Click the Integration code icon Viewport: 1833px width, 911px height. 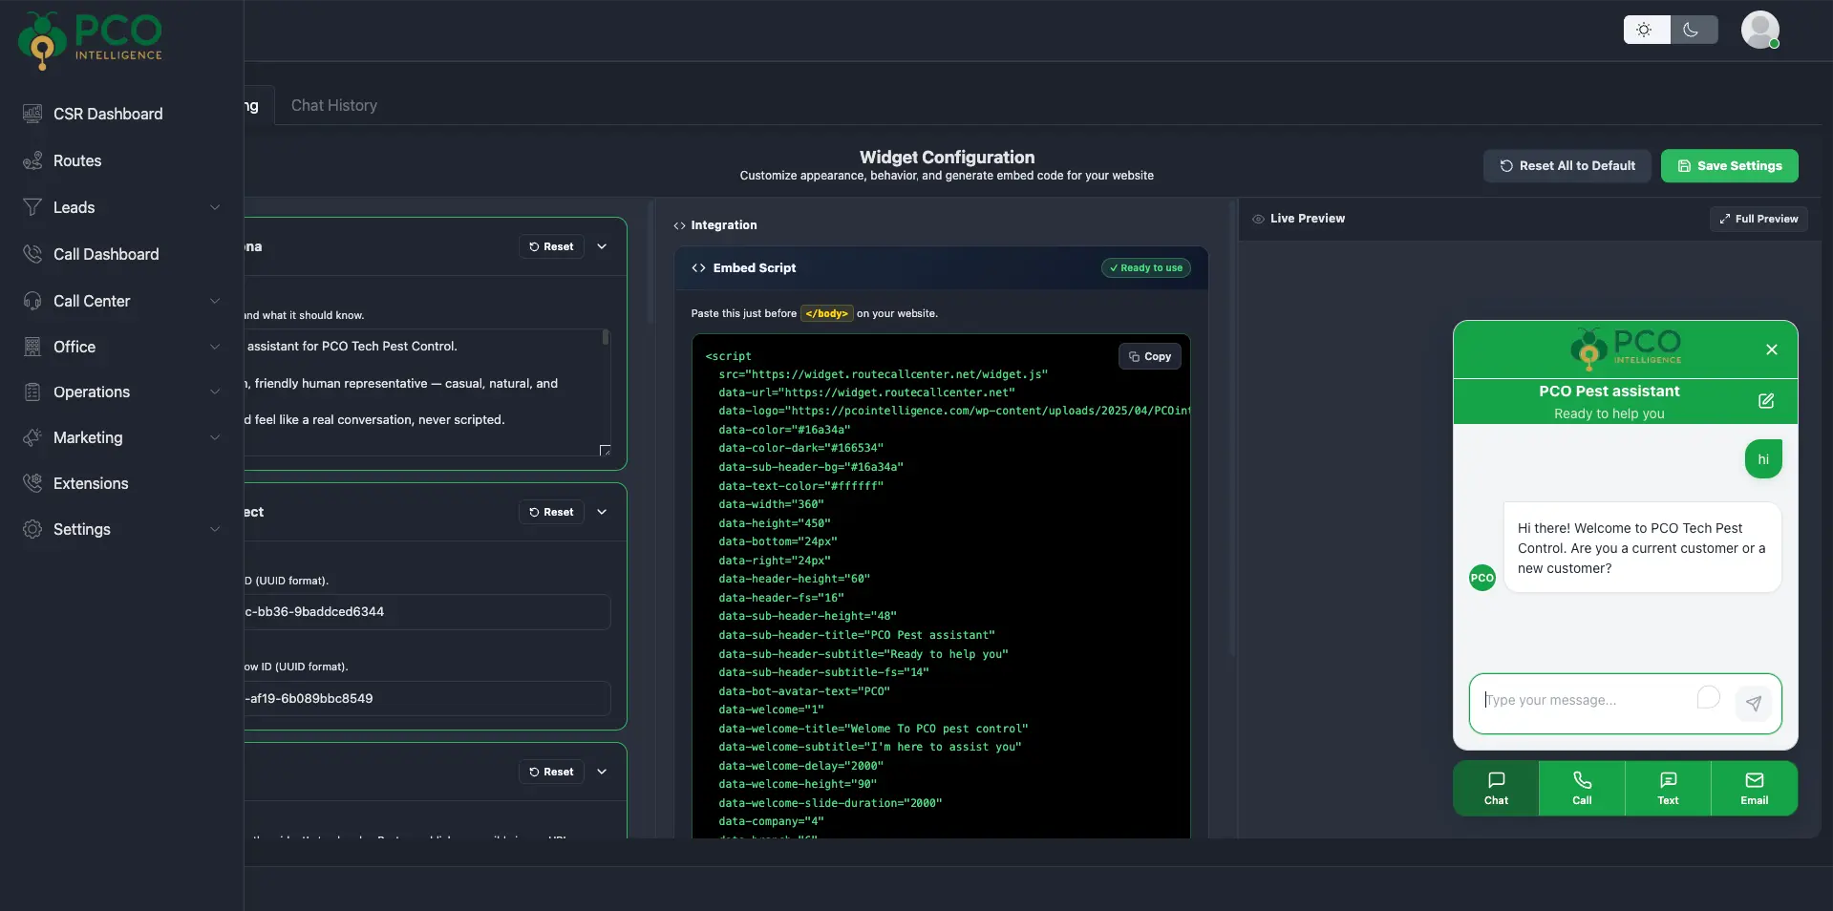coord(679,225)
